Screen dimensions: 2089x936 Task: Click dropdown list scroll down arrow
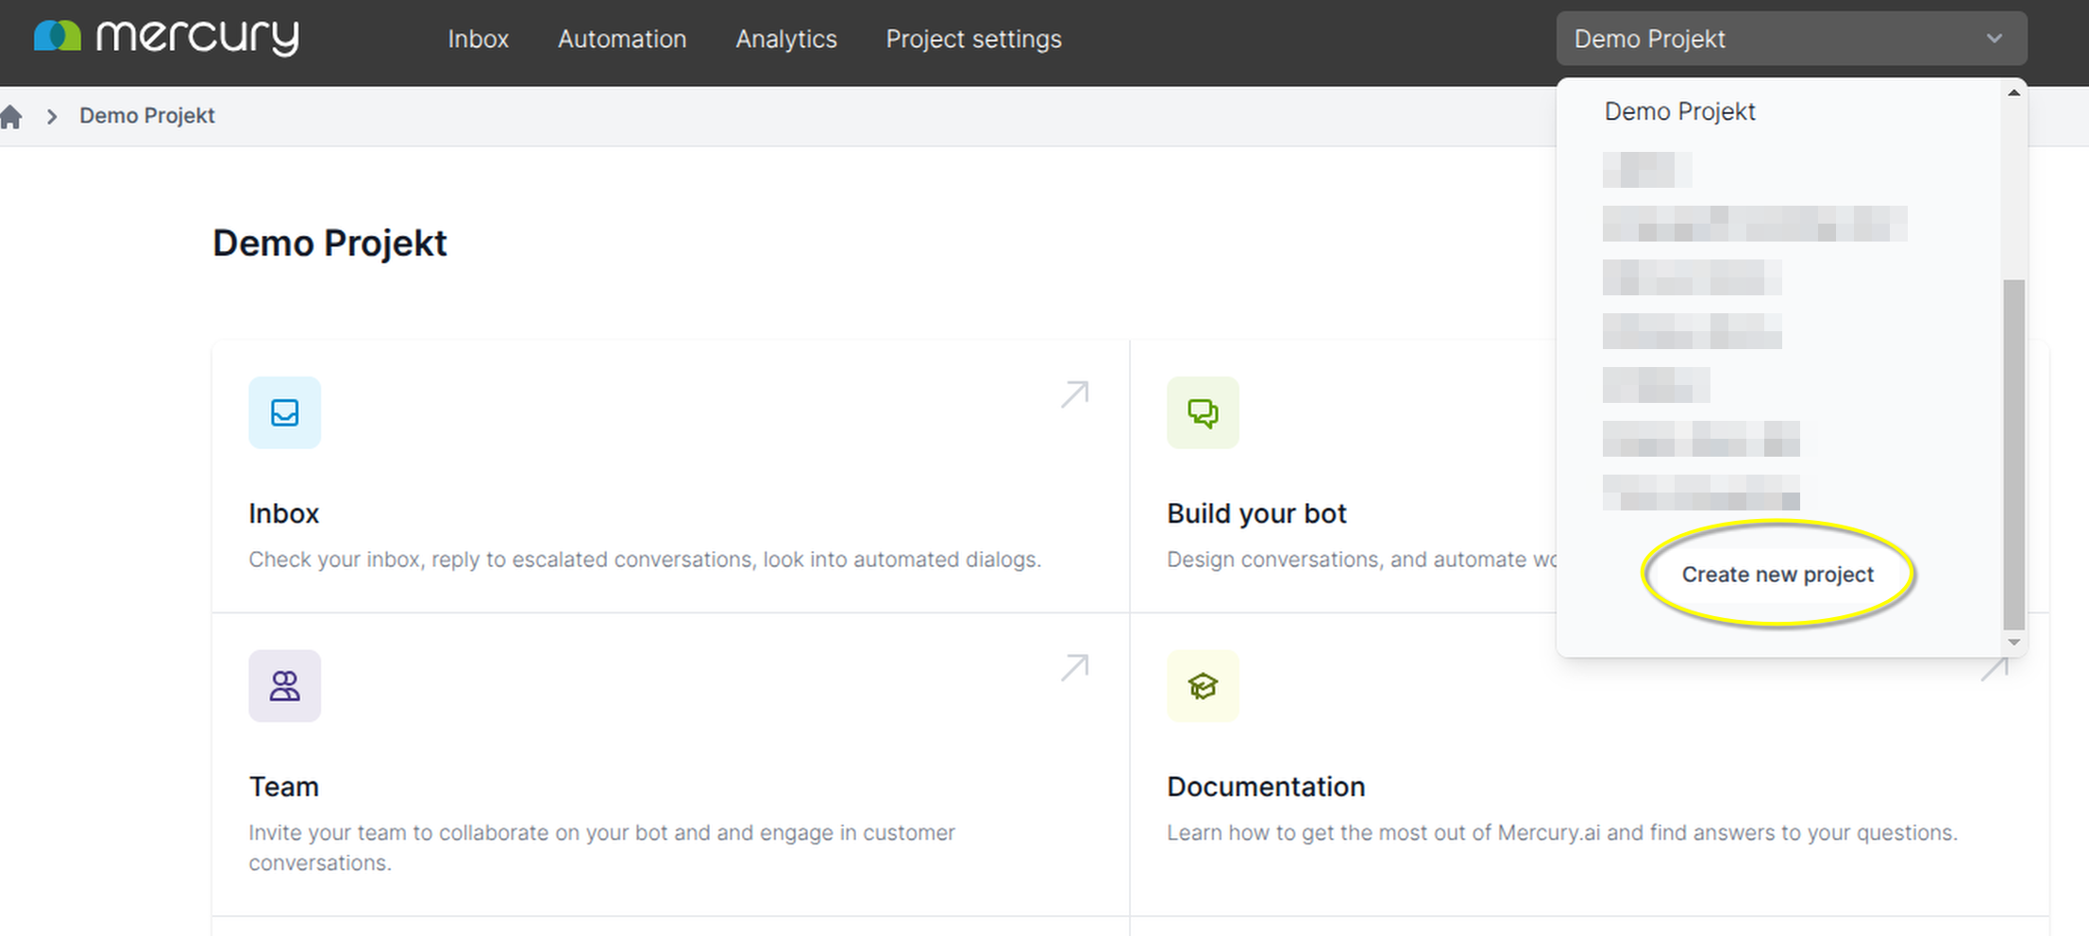pos(2013,643)
